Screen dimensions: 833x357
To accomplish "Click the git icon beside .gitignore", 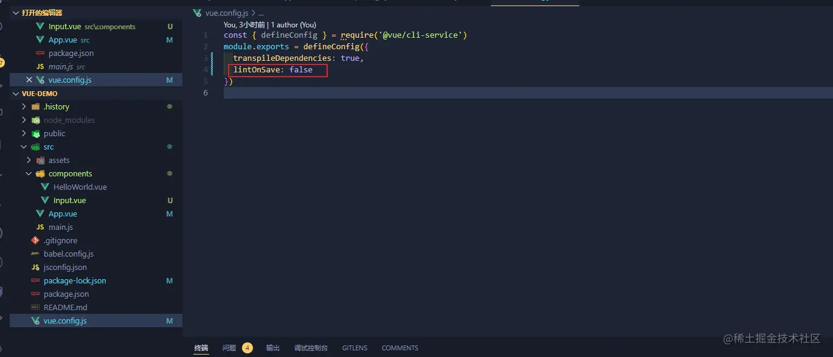I will tap(35, 240).
